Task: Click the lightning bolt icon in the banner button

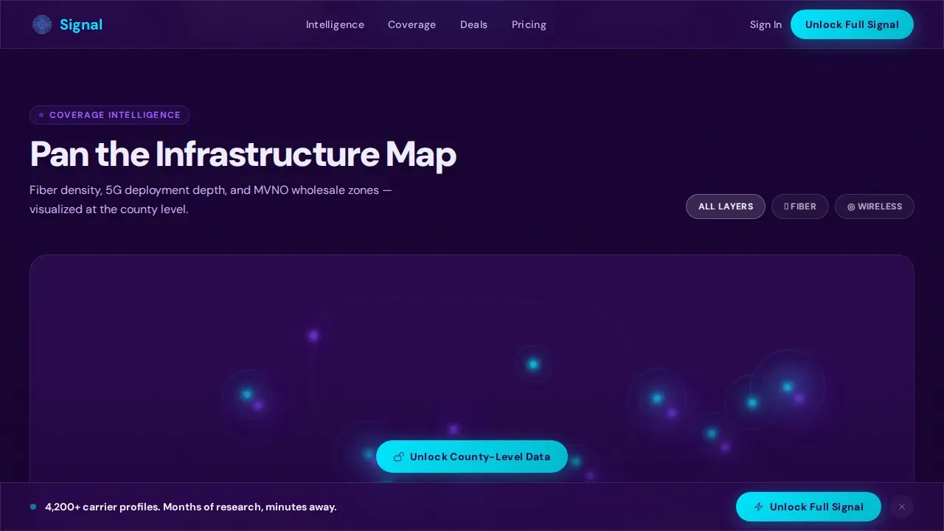Action: click(759, 507)
